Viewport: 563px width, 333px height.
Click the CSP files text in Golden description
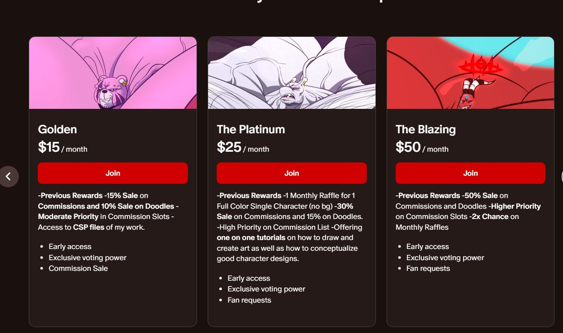(x=88, y=227)
